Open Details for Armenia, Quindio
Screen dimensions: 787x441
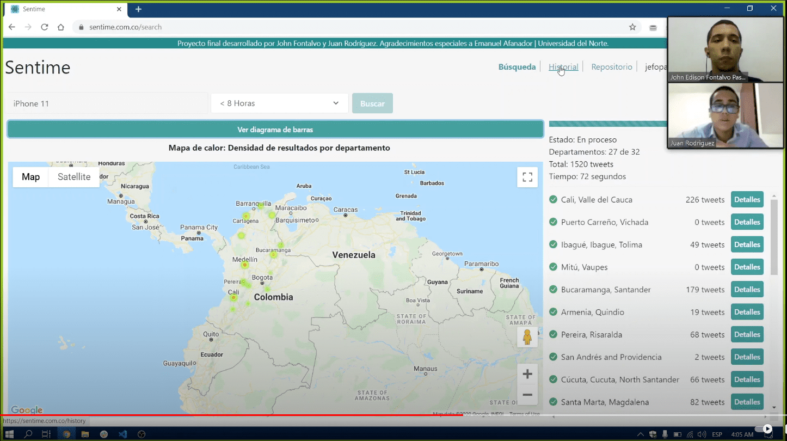pyautogui.click(x=747, y=312)
